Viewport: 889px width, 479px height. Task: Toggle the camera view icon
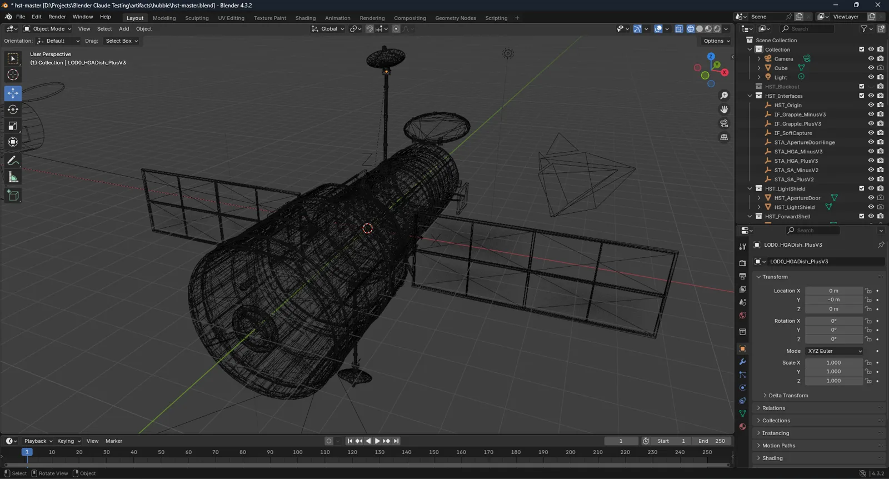coord(724,123)
